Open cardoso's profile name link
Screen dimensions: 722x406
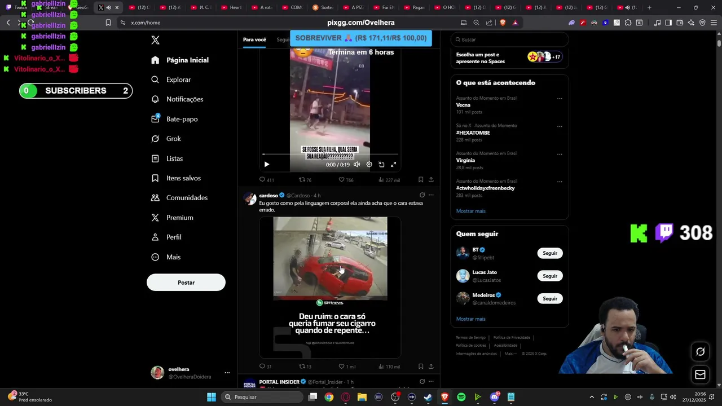268,196
